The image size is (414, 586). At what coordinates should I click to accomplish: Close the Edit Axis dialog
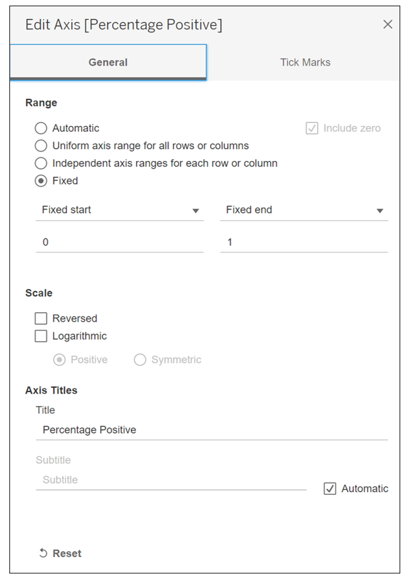pos(388,25)
